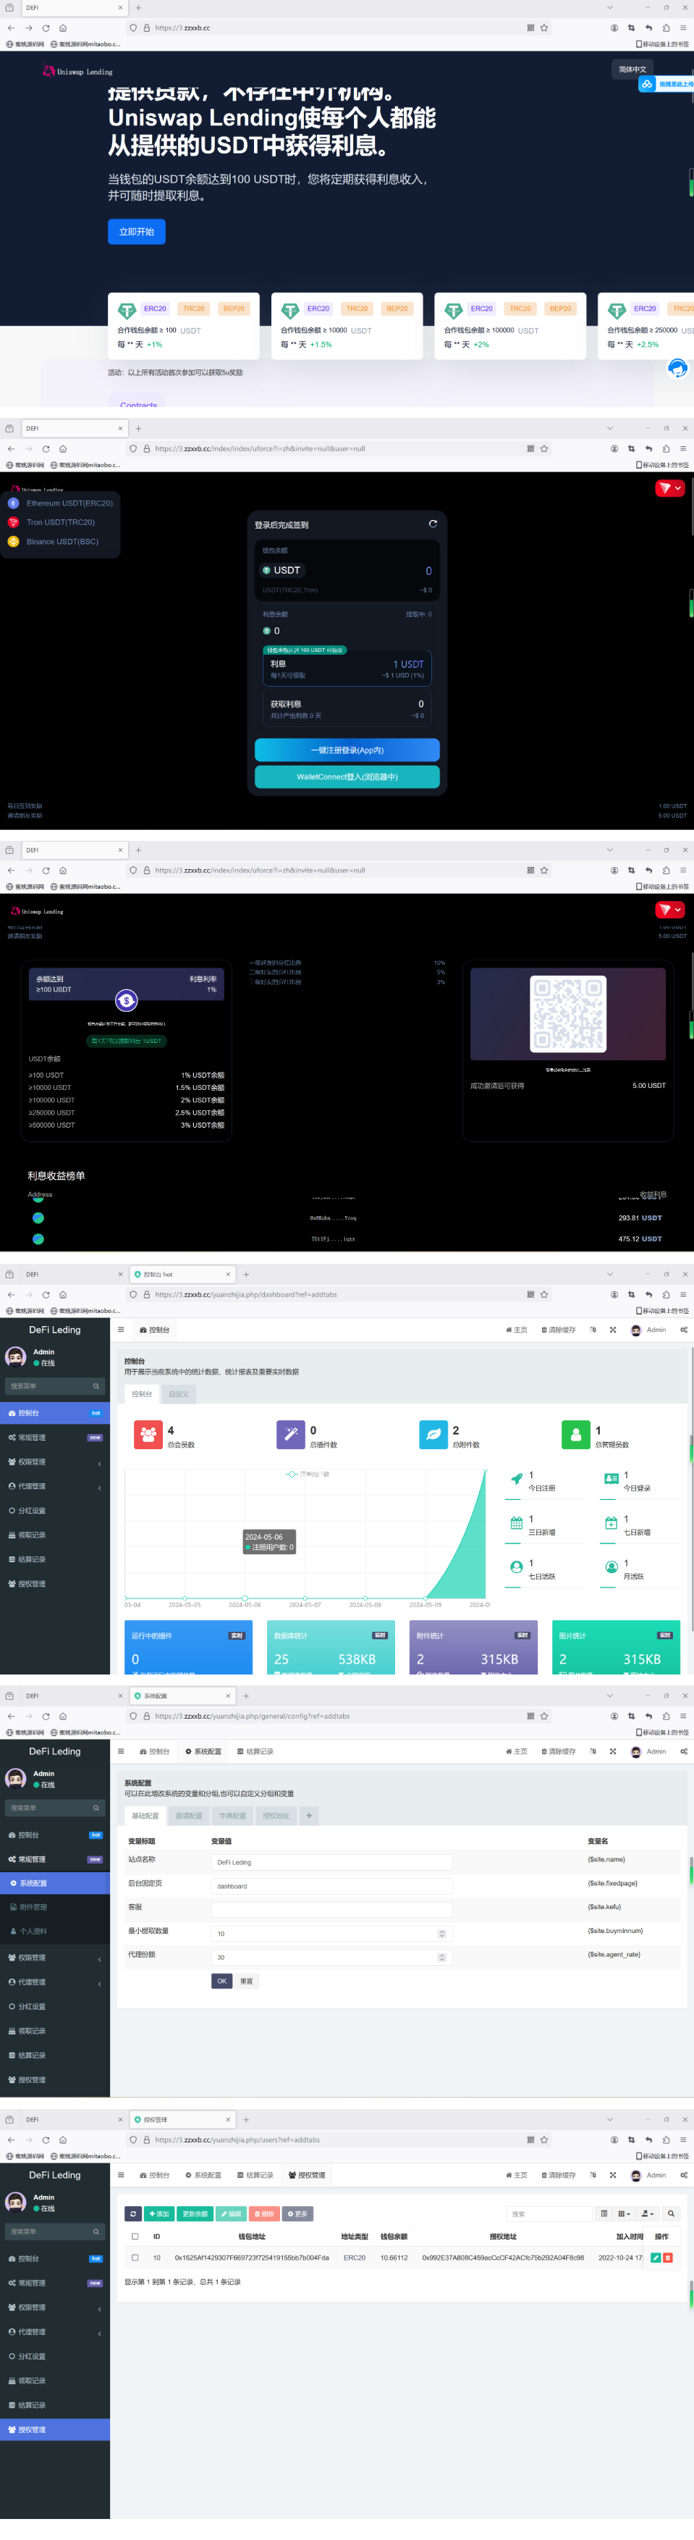Click the 站点名称 input field

(331, 1861)
